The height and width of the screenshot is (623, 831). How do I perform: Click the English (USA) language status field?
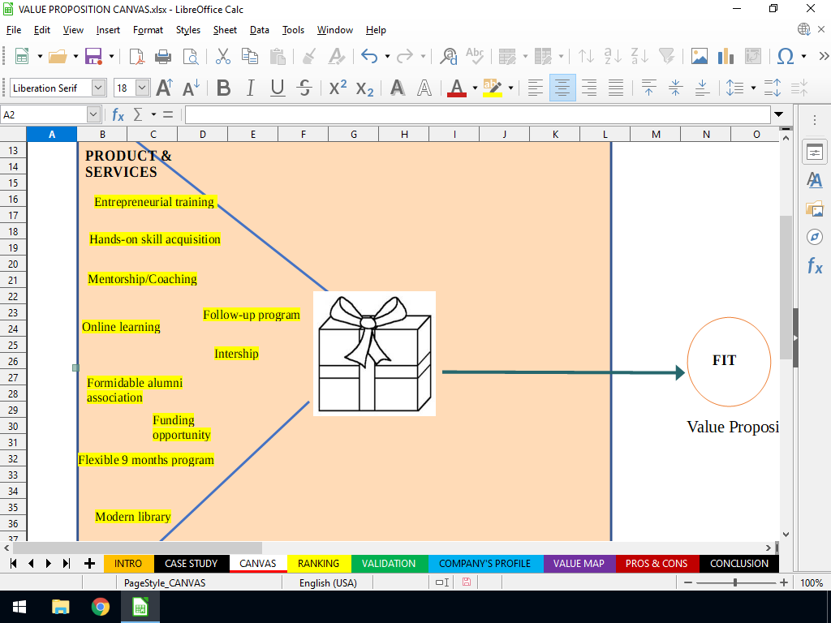(x=328, y=582)
